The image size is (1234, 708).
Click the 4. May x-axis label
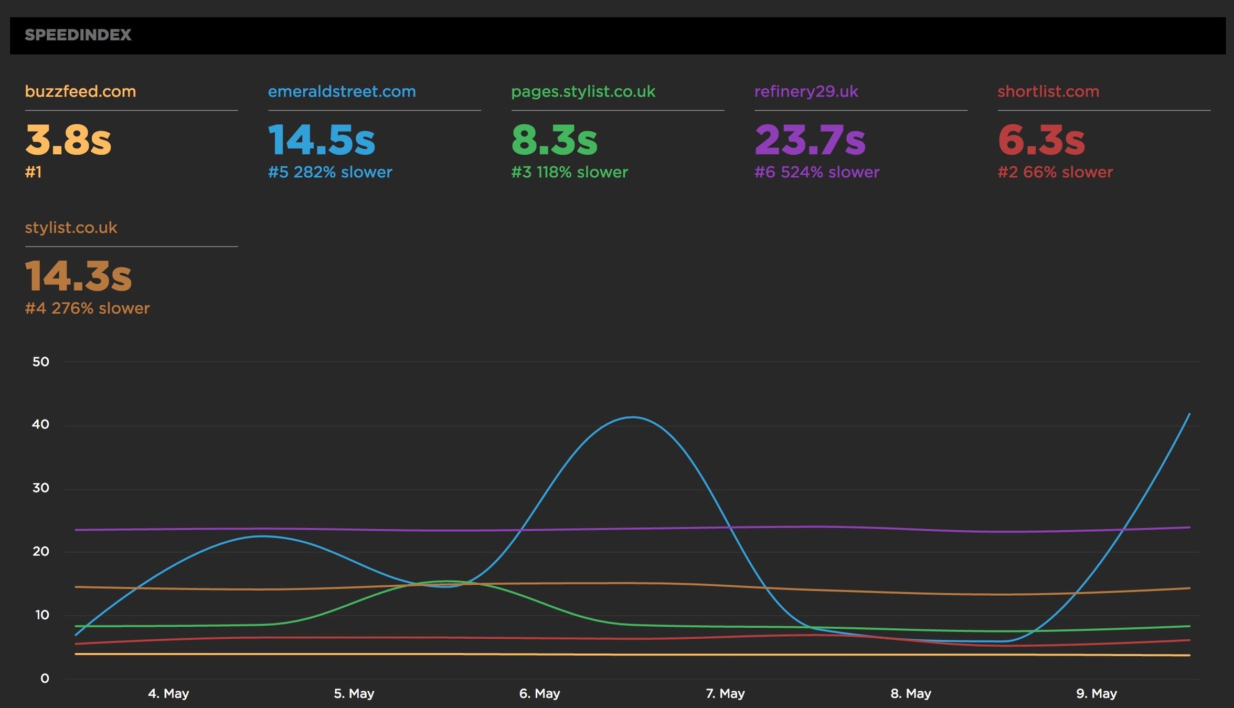coord(168,693)
